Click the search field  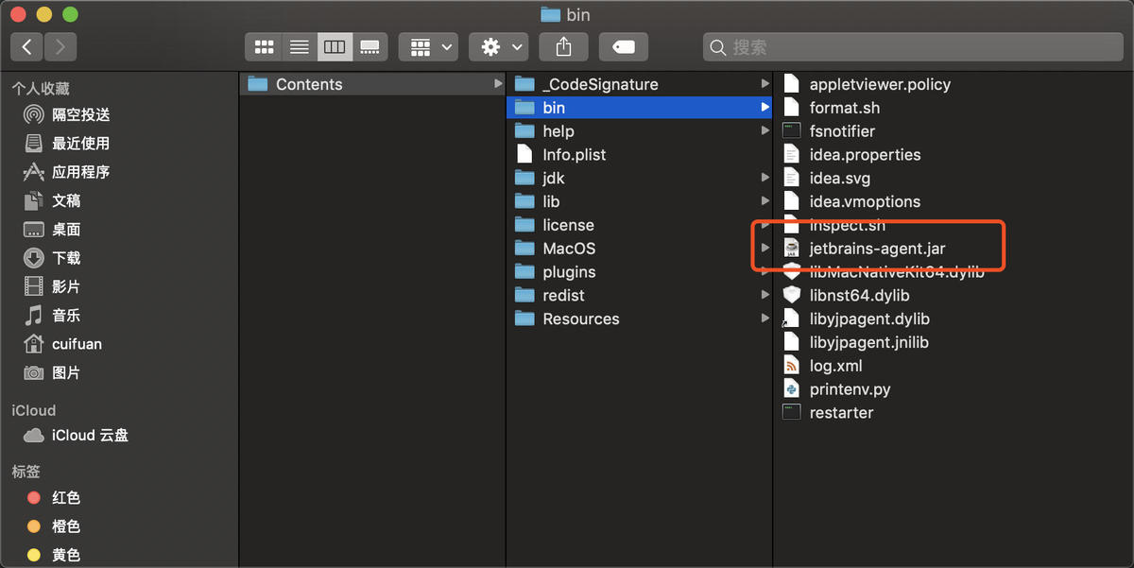(913, 46)
